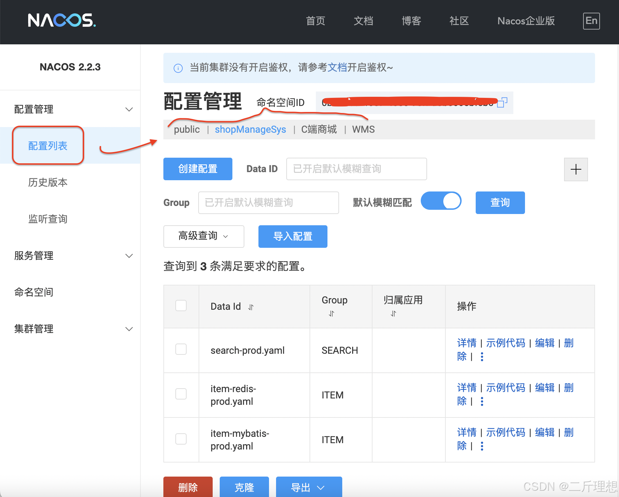Focus the Group search field
The height and width of the screenshot is (497, 619).
click(x=269, y=203)
